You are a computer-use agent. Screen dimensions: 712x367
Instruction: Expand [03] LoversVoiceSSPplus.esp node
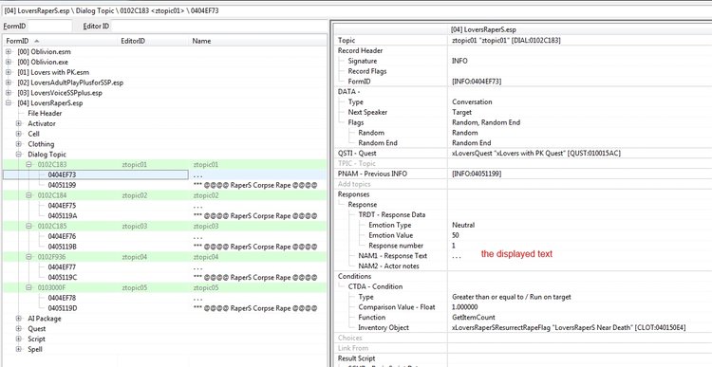click(x=9, y=93)
